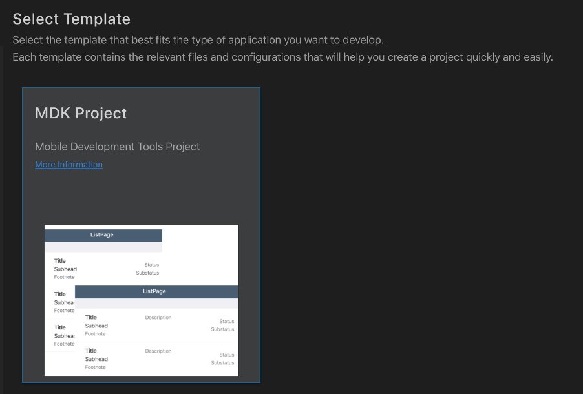The width and height of the screenshot is (583, 394).
Task: Select the MDK Project template card
Action: click(x=141, y=234)
